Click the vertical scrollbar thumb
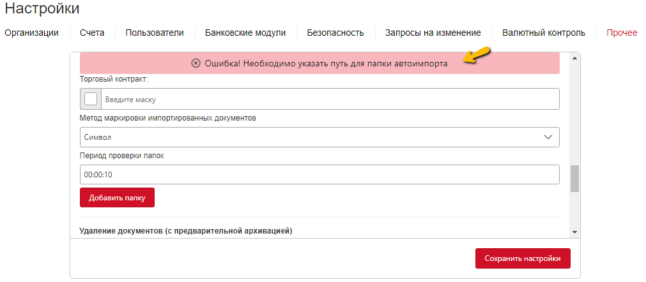 (574, 179)
